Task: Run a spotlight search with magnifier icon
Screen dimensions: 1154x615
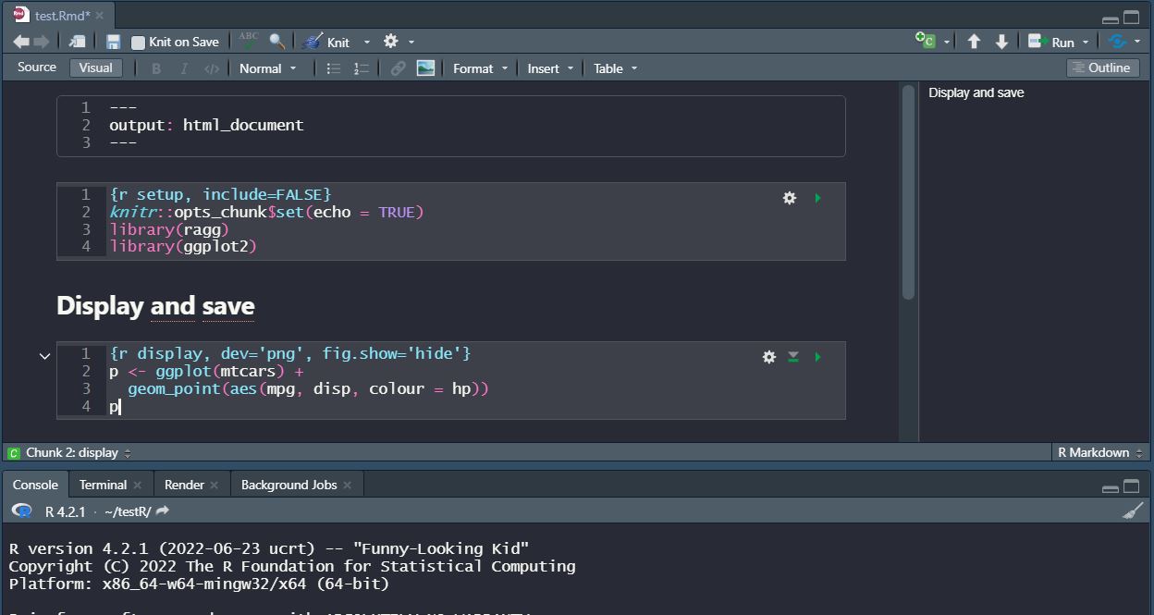Action: coord(275,41)
